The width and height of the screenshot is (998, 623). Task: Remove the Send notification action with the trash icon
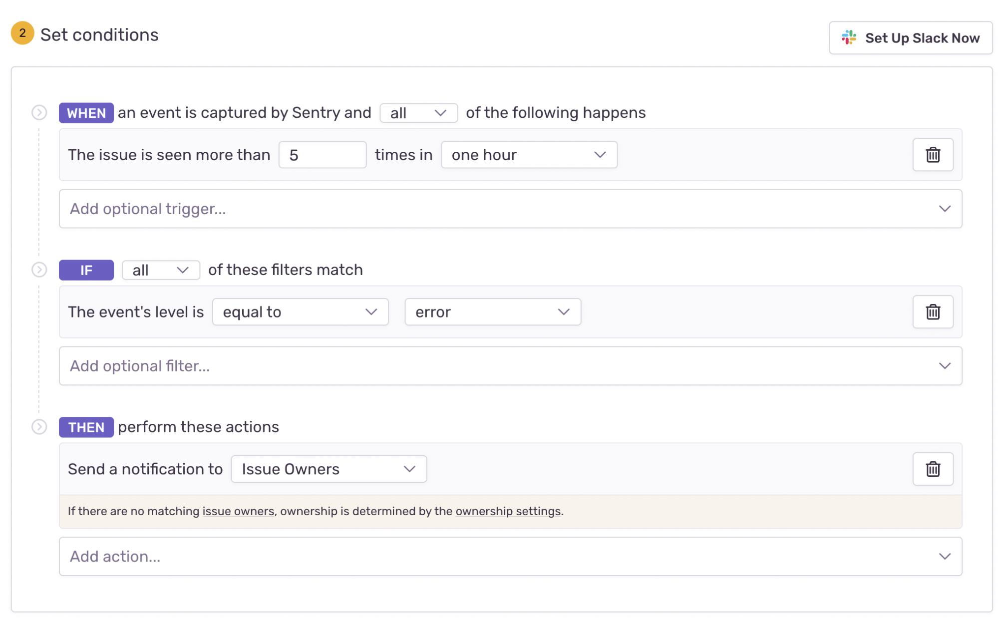[932, 469]
